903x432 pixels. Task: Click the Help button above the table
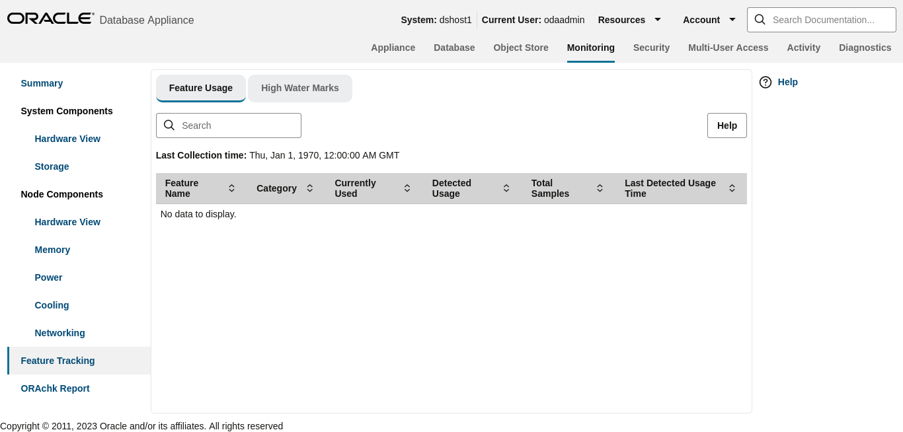[726, 125]
